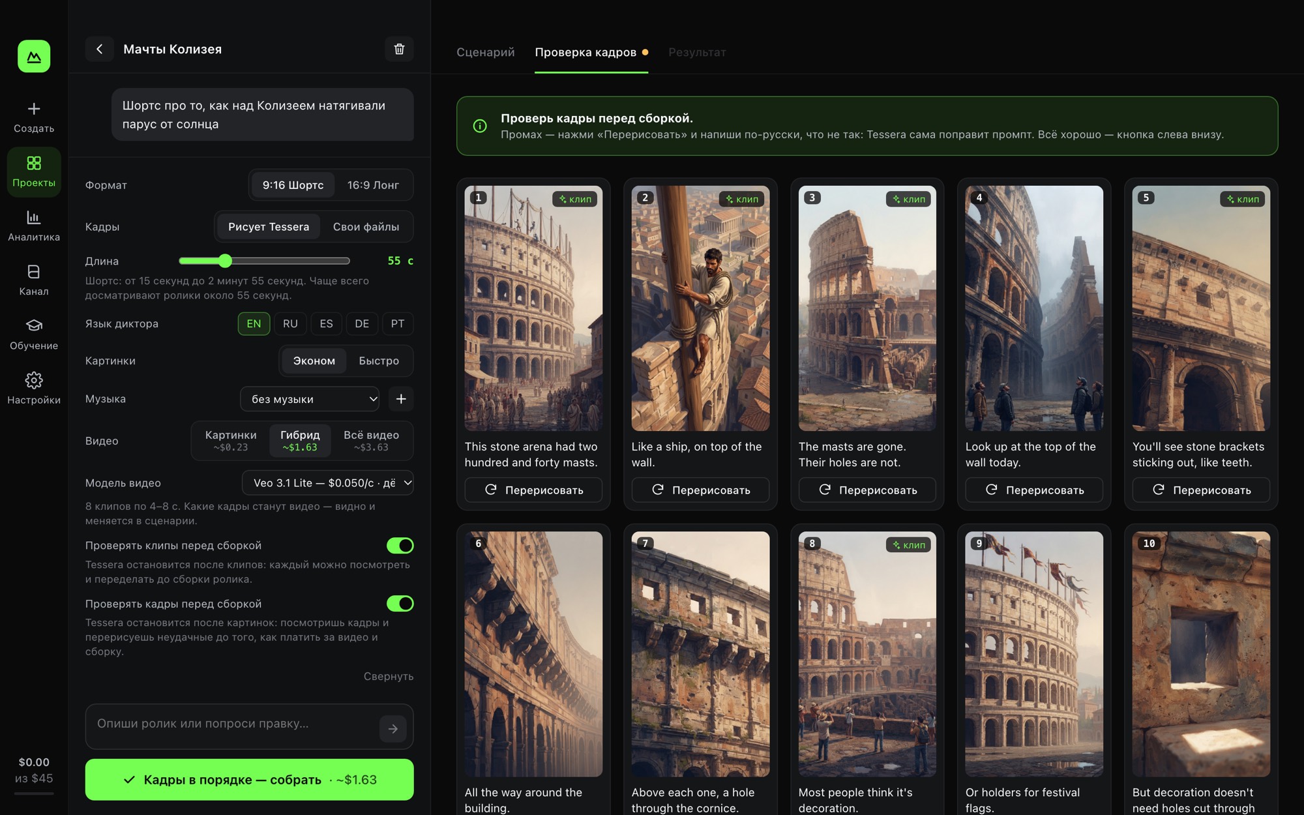
Task: Redraw frame 3 with Перерисовать
Action: [867, 490]
